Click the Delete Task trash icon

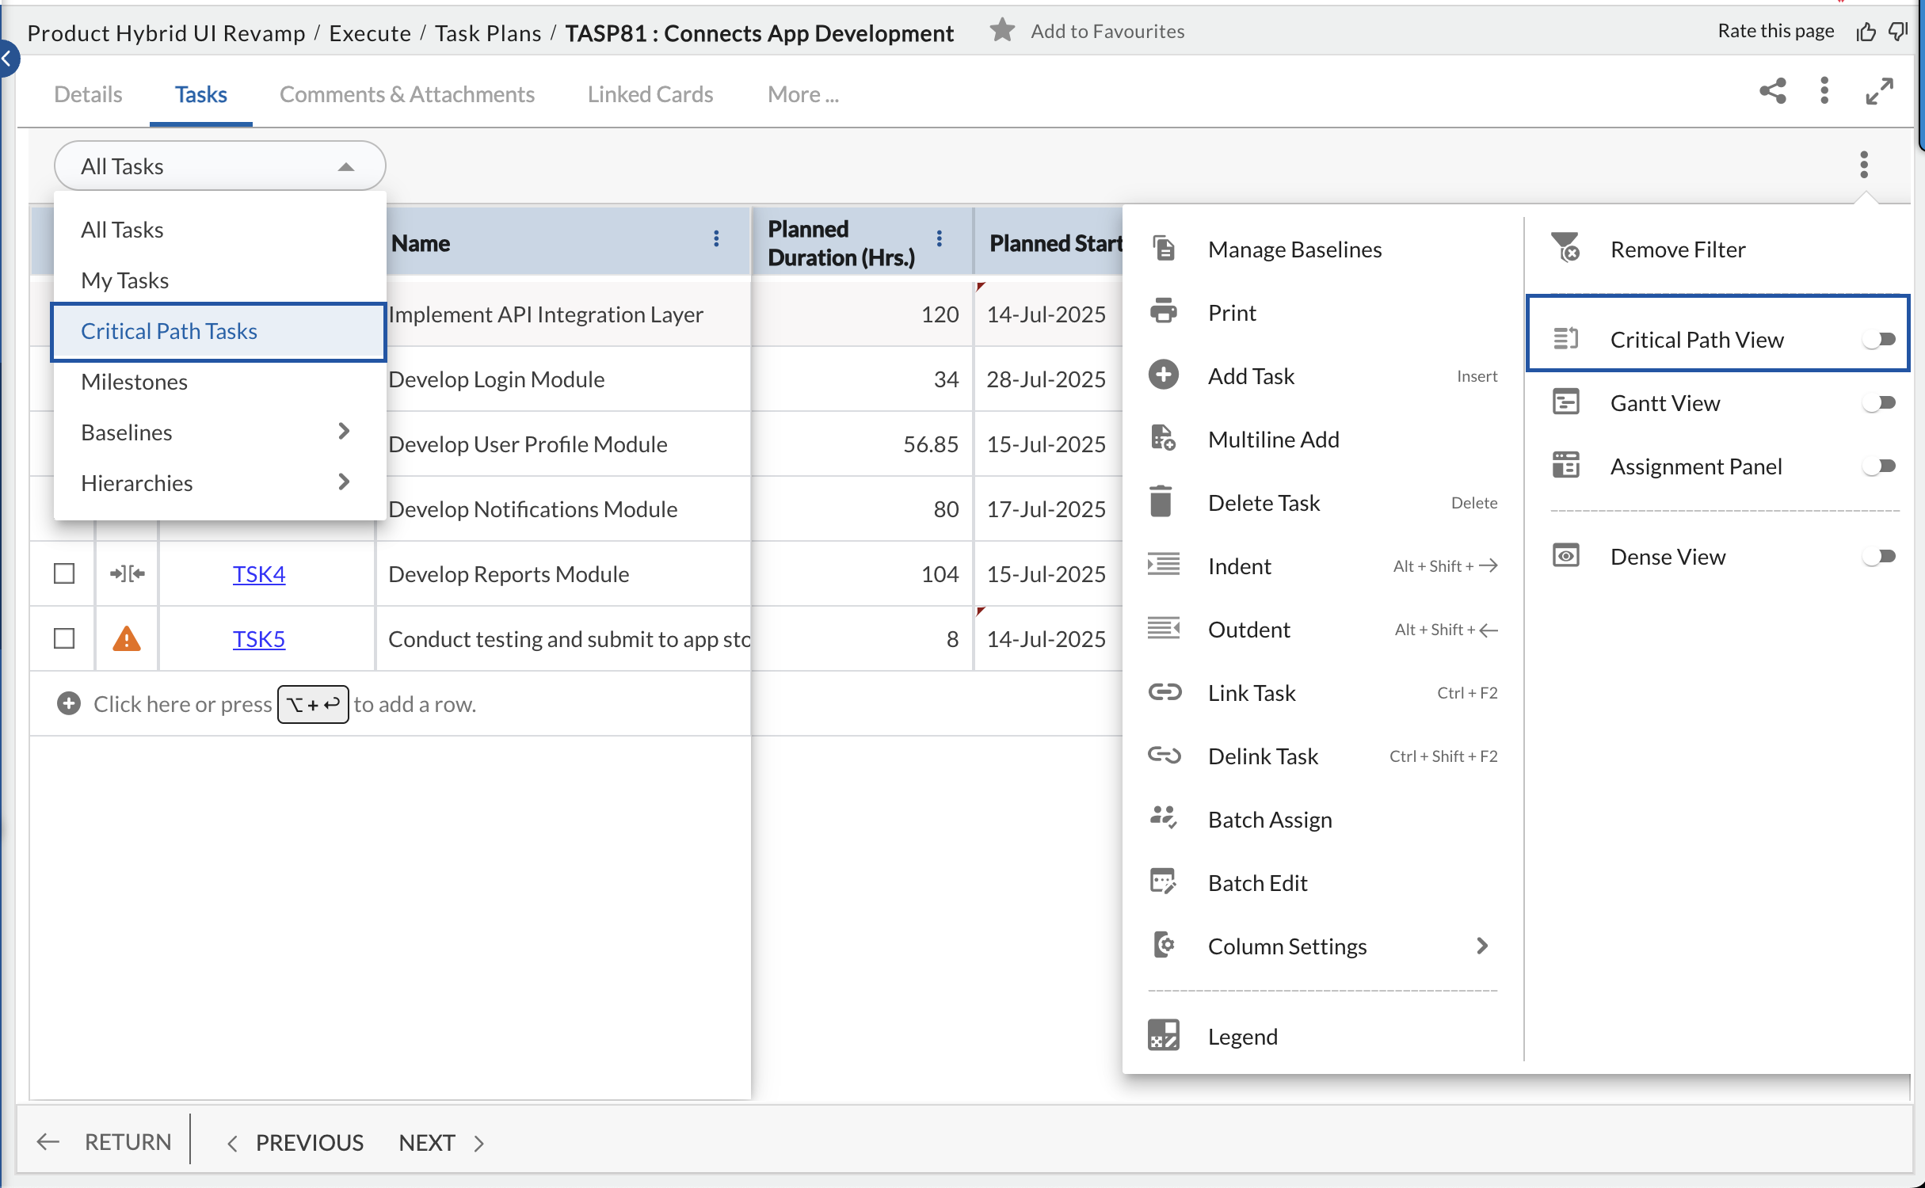click(x=1161, y=502)
